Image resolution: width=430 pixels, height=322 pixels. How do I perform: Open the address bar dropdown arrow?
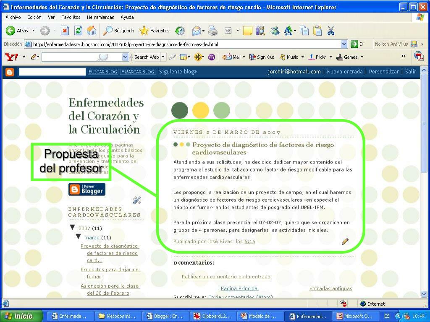pyautogui.click(x=344, y=44)
